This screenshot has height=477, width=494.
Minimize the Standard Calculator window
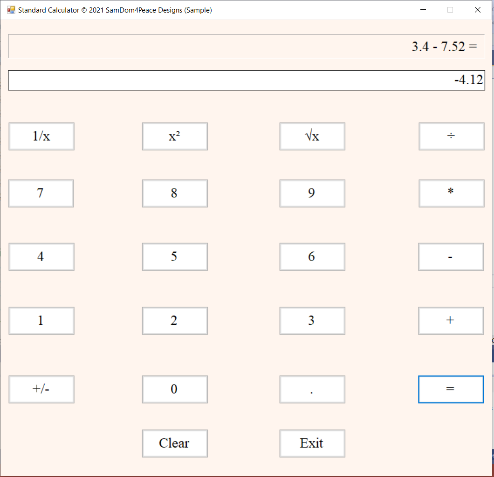[423, 10]
